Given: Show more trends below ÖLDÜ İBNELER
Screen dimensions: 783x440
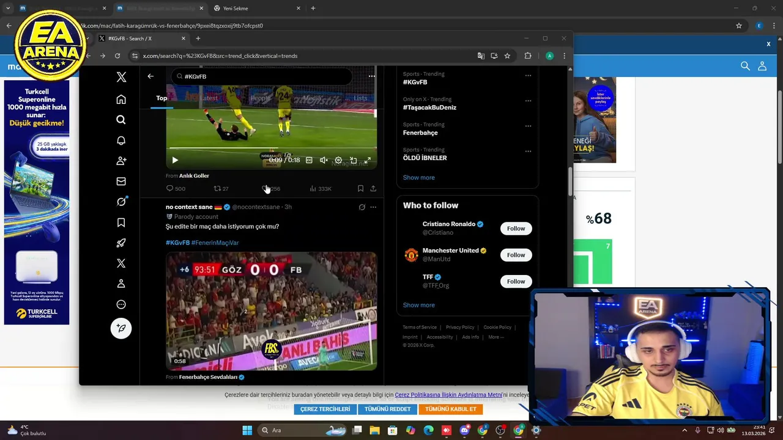Looking at the screenshot, I should [418, 177].
